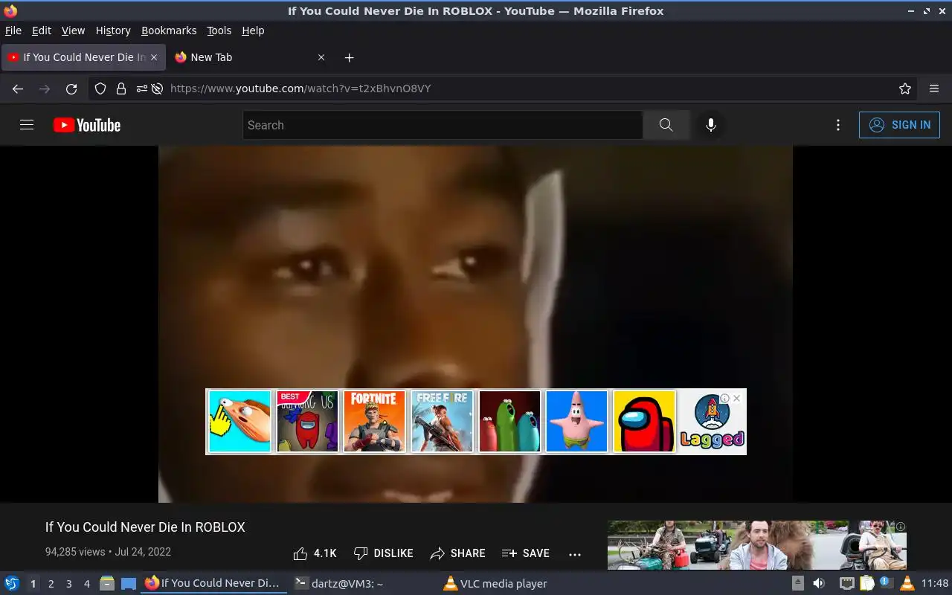Click the search magnifier button
The width and height of the screenshot is (952, 595).
666,125
